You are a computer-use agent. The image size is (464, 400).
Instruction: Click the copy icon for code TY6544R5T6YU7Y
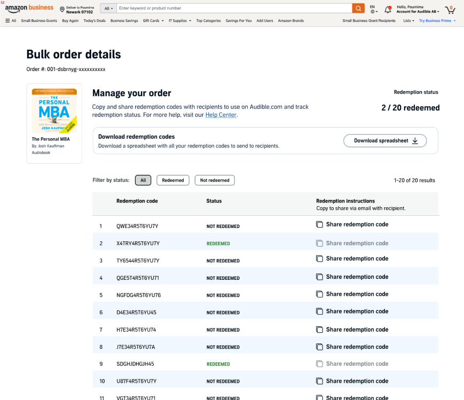[319, 259]
